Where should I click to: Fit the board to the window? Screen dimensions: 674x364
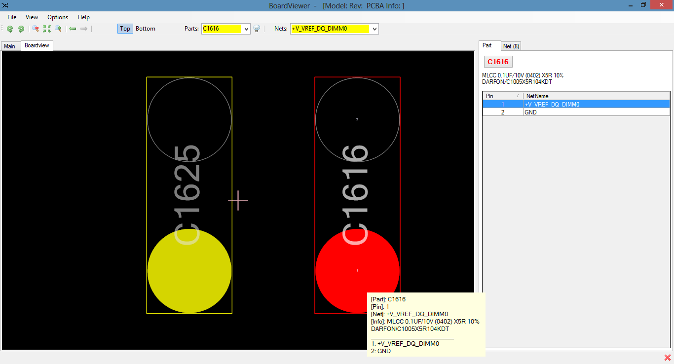pyautogui.click(x=47, y=29)
